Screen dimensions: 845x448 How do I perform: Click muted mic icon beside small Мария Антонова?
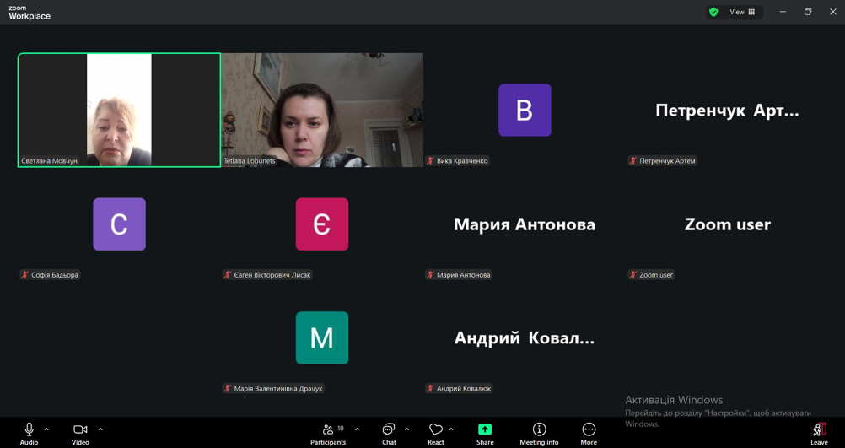431,275
